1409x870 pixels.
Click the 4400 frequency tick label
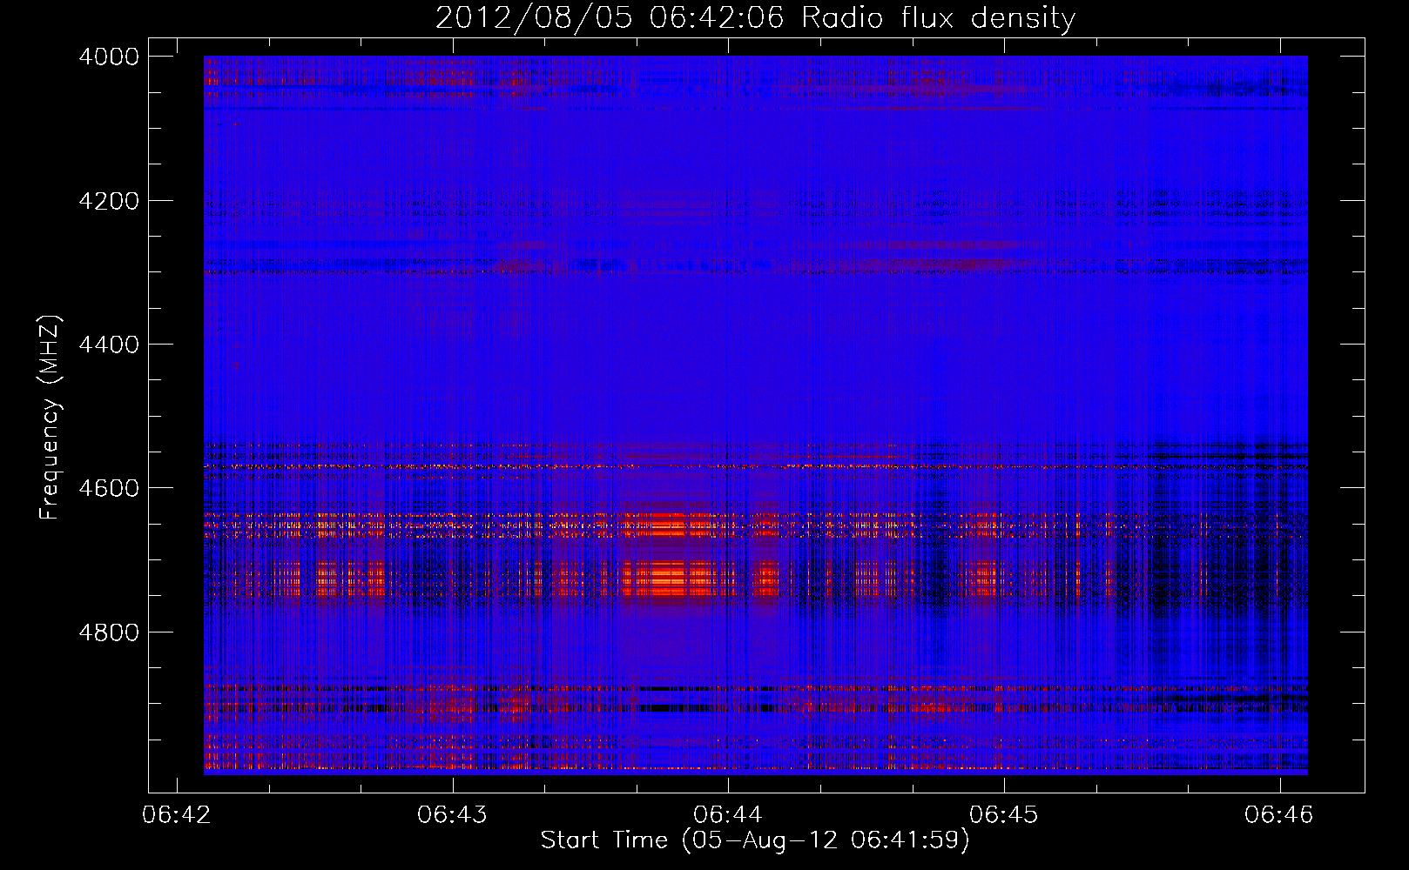(x=109, y=345)
